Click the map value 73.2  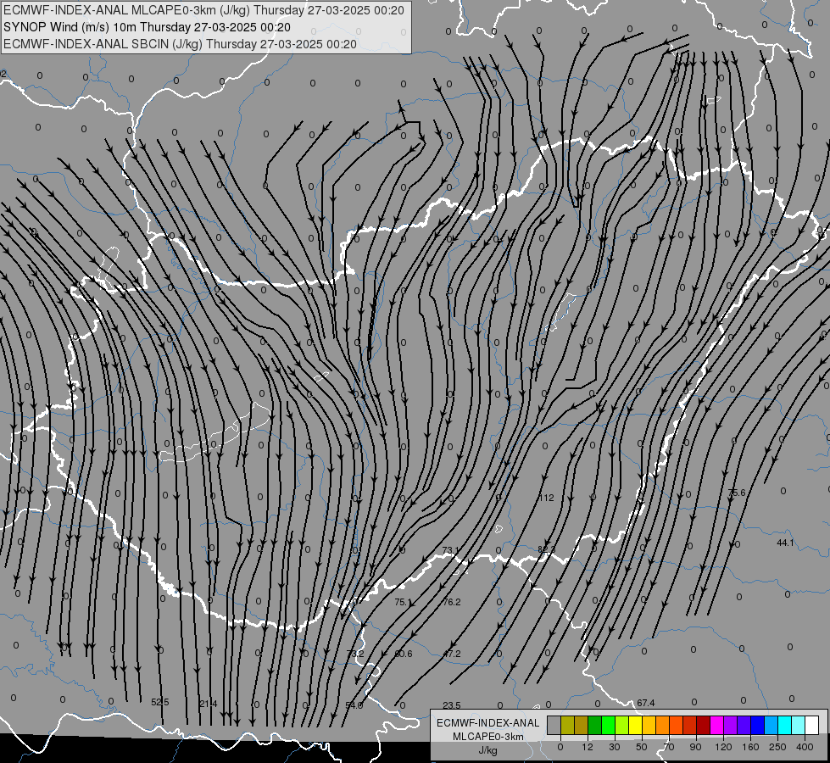[x=355, y=654]
